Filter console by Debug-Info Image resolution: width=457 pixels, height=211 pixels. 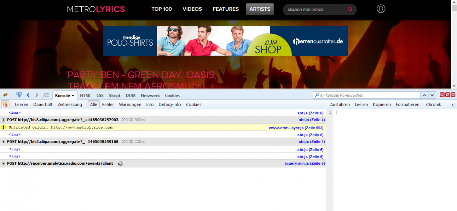(170, 104)
